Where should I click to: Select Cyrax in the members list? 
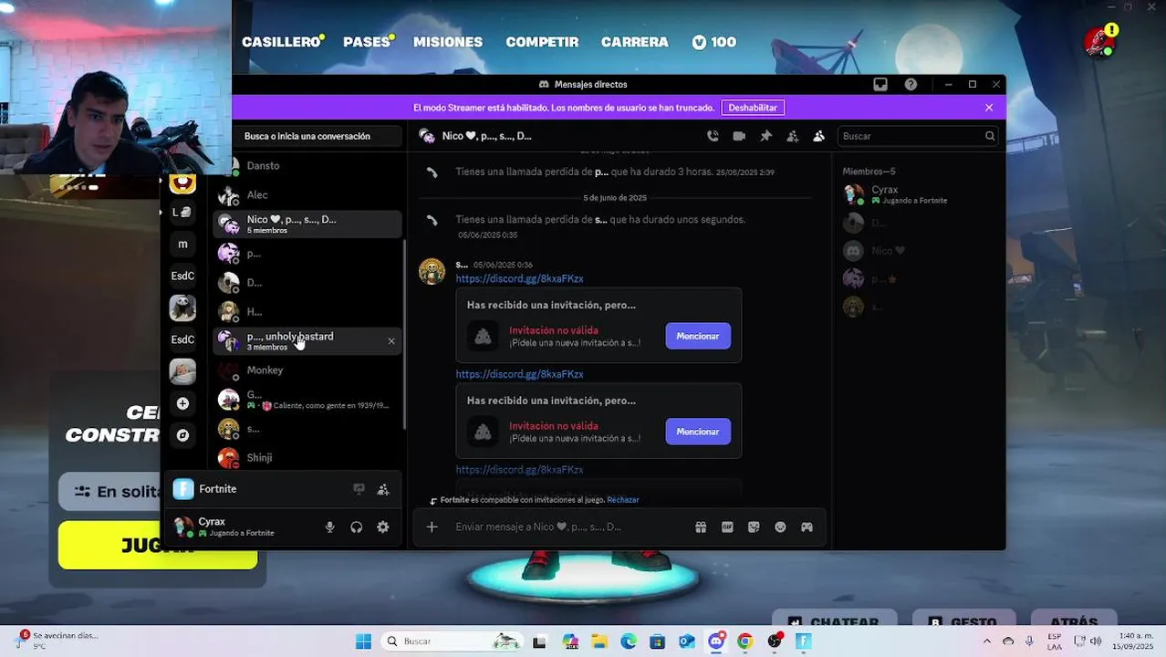[917, 194]
